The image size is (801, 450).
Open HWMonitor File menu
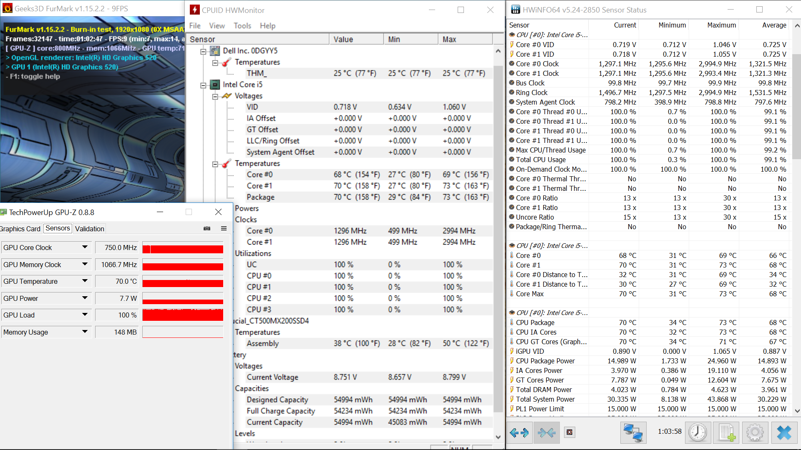click(x=195, y=26)
